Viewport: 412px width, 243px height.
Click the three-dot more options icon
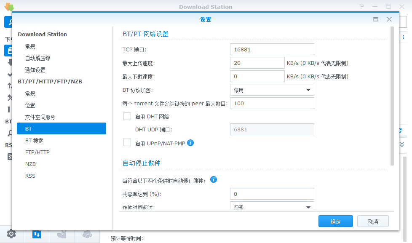coord(404,37)
